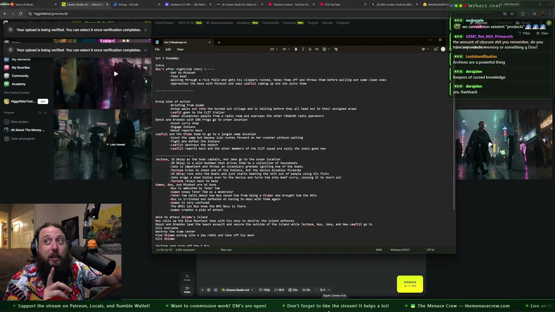Click the frame capture icon in prompt bar

pyautogui.click(x=215, y=290)
